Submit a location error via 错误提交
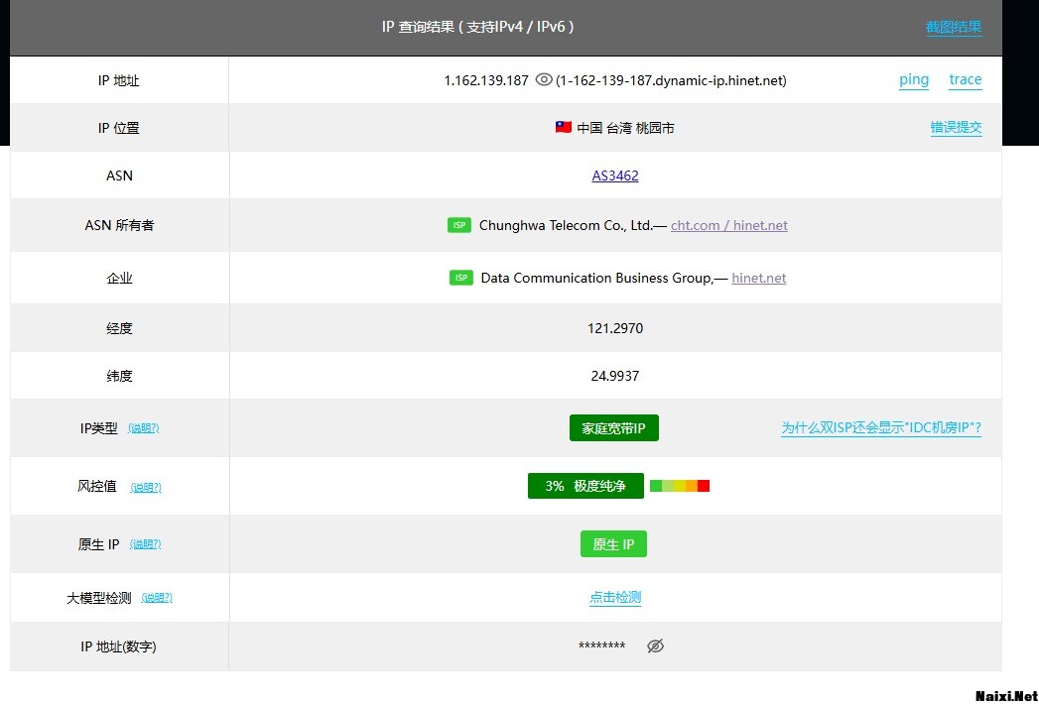The height and width of the screenshot is (704, 1039). point(956,128)
